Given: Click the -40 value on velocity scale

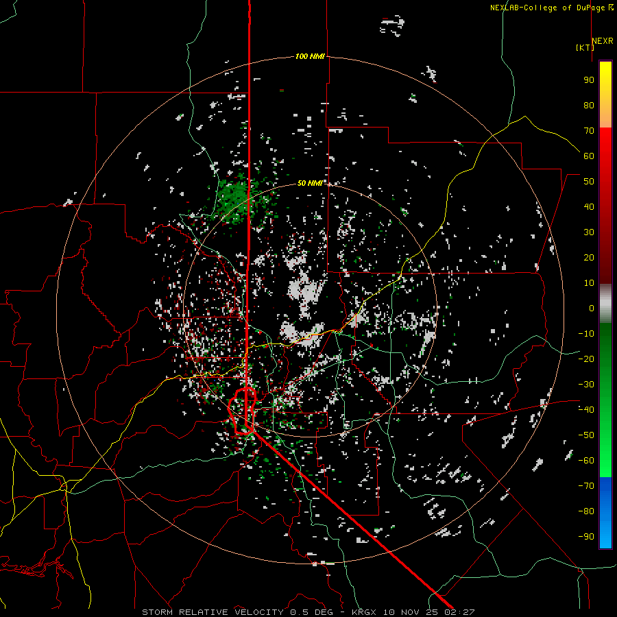Looking at the screenshot, I should point(586,410).
